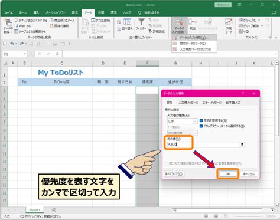Click the vertical scrollbar down arrow
This screenshot has height=220, width=280.
(276, 205)
